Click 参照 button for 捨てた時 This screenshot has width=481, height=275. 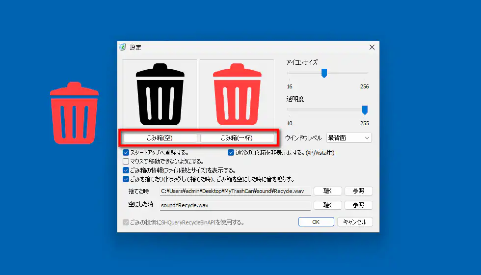(x=359, y=191)
